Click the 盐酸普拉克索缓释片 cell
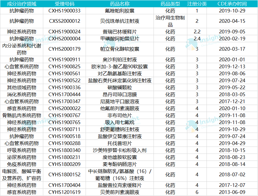The height and width of the screenshot is (196, 258). [120, 185]
